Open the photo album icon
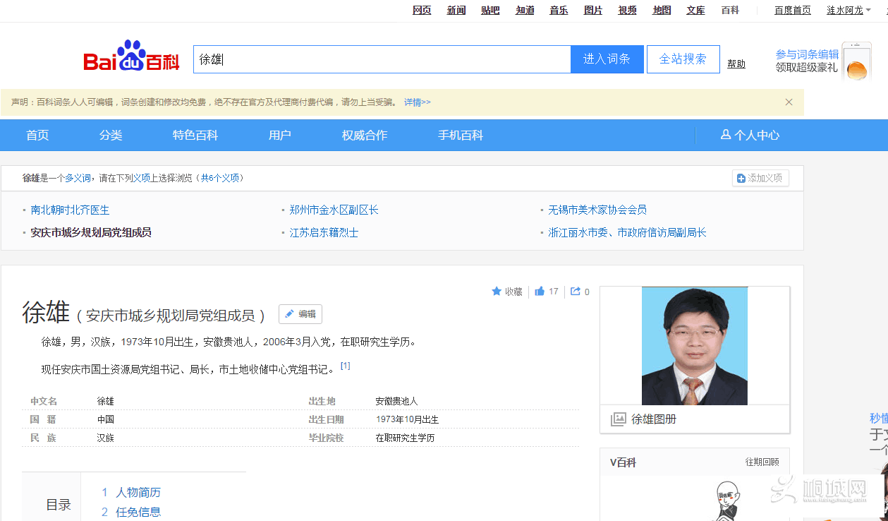 coord(618,419)
